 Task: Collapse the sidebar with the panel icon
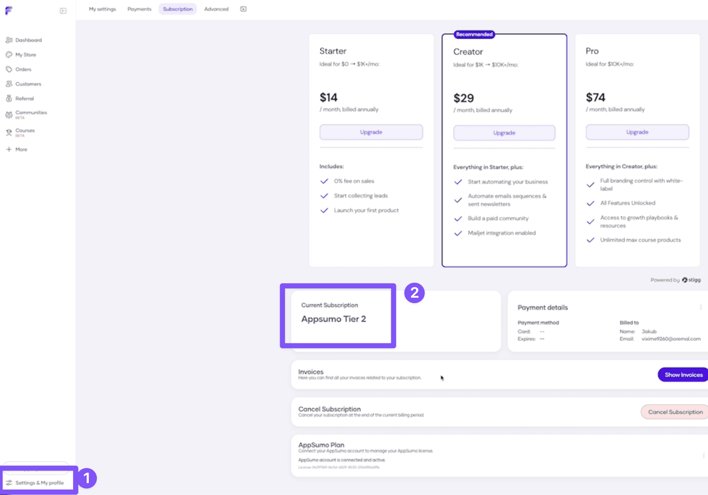click(x=63, y=11)
